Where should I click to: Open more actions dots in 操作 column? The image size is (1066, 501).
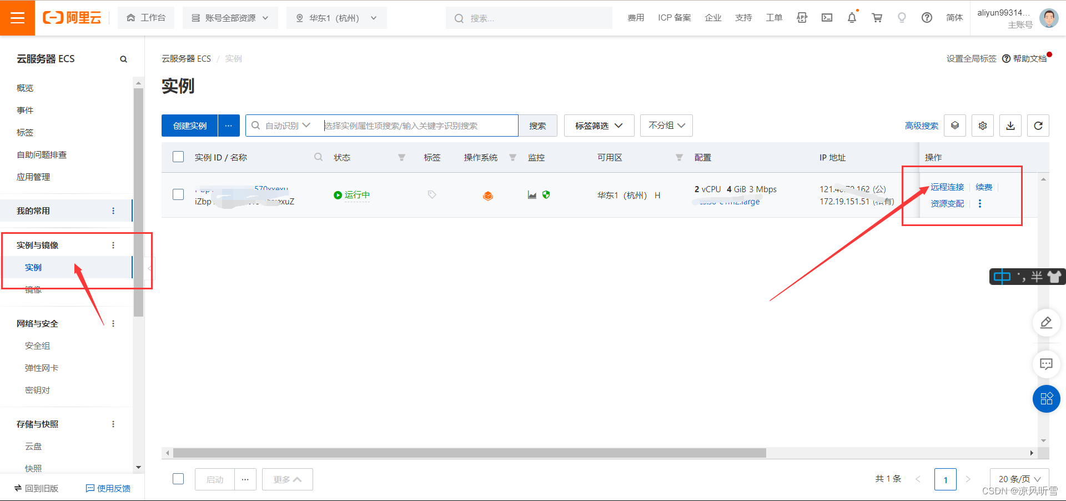(980, 203)
